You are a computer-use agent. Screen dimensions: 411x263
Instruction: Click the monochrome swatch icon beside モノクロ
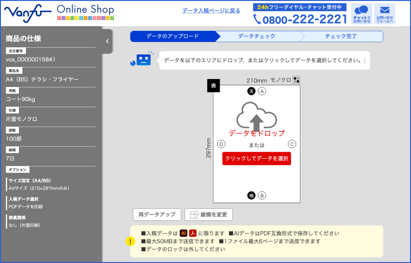(x=297, y=80)
